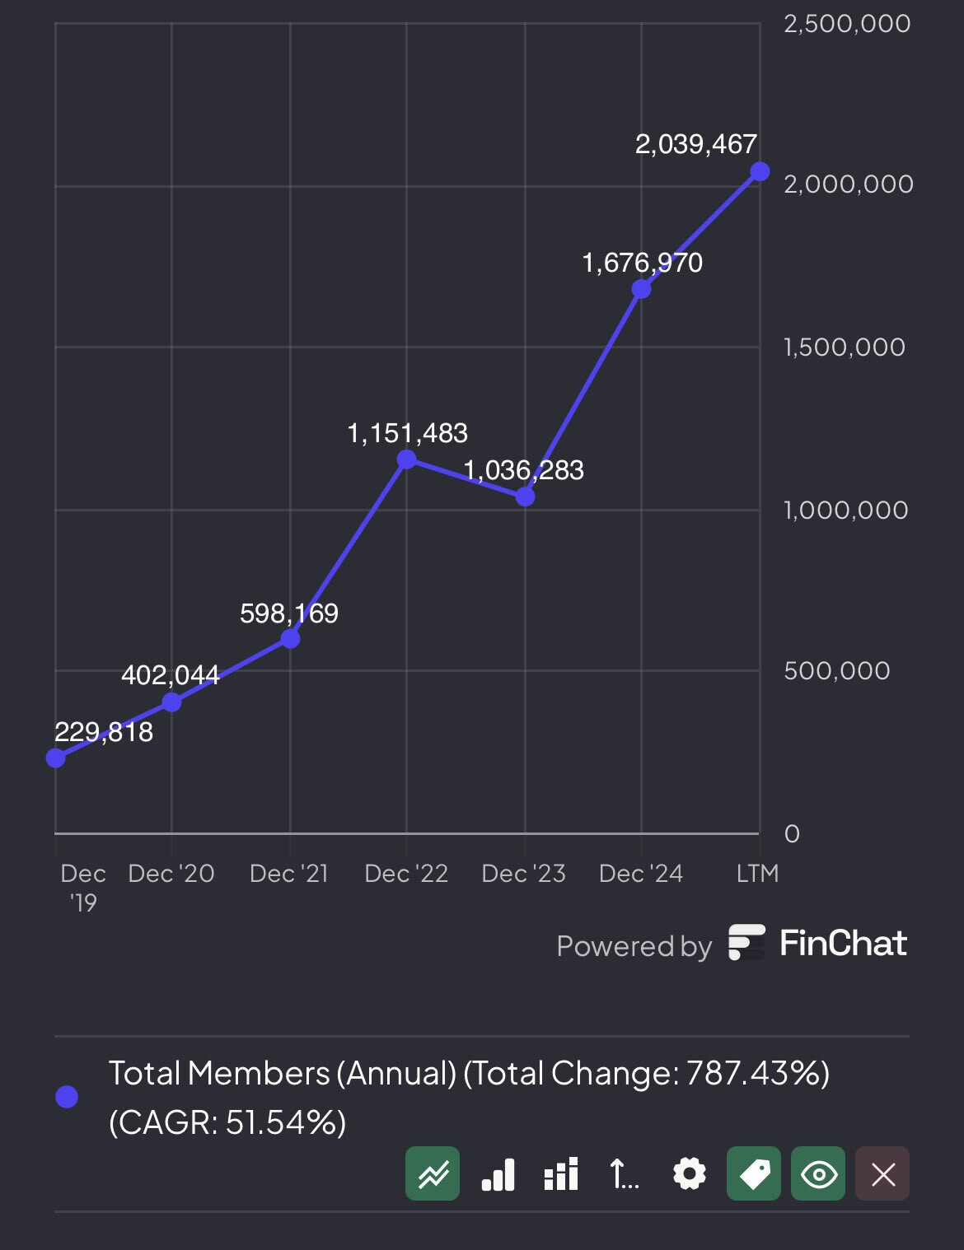Click the FinChat logo icon

point(746,943)
